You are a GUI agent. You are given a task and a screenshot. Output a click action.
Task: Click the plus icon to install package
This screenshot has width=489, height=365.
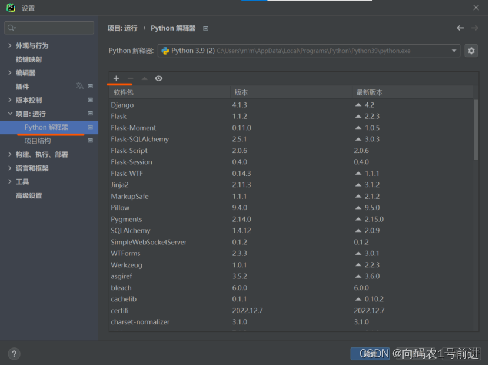117,78
